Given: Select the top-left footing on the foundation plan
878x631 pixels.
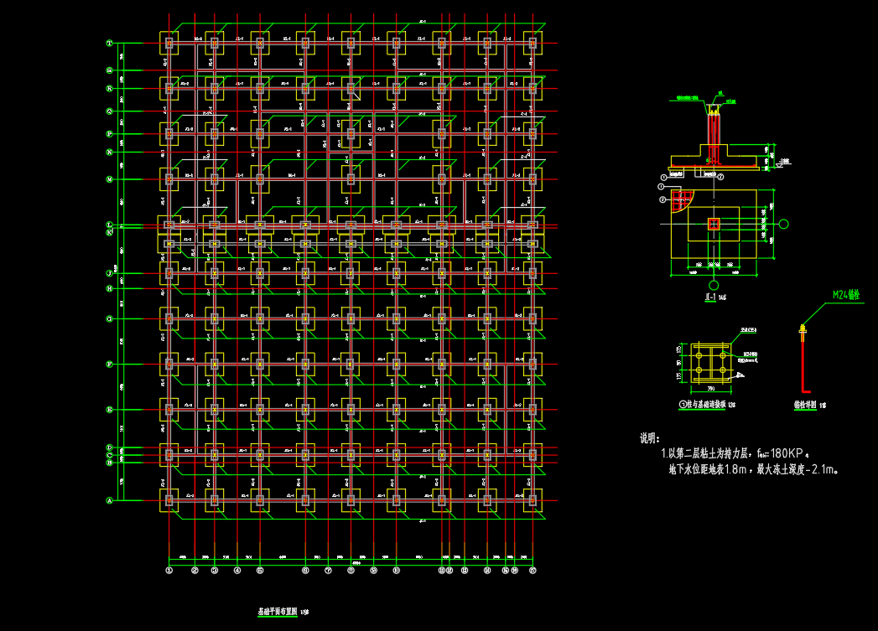Looking at the screenshot, I should pyautogui.click(x=169, y=44).
